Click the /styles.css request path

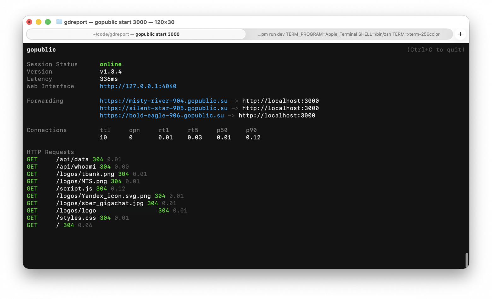coord(76,218)
